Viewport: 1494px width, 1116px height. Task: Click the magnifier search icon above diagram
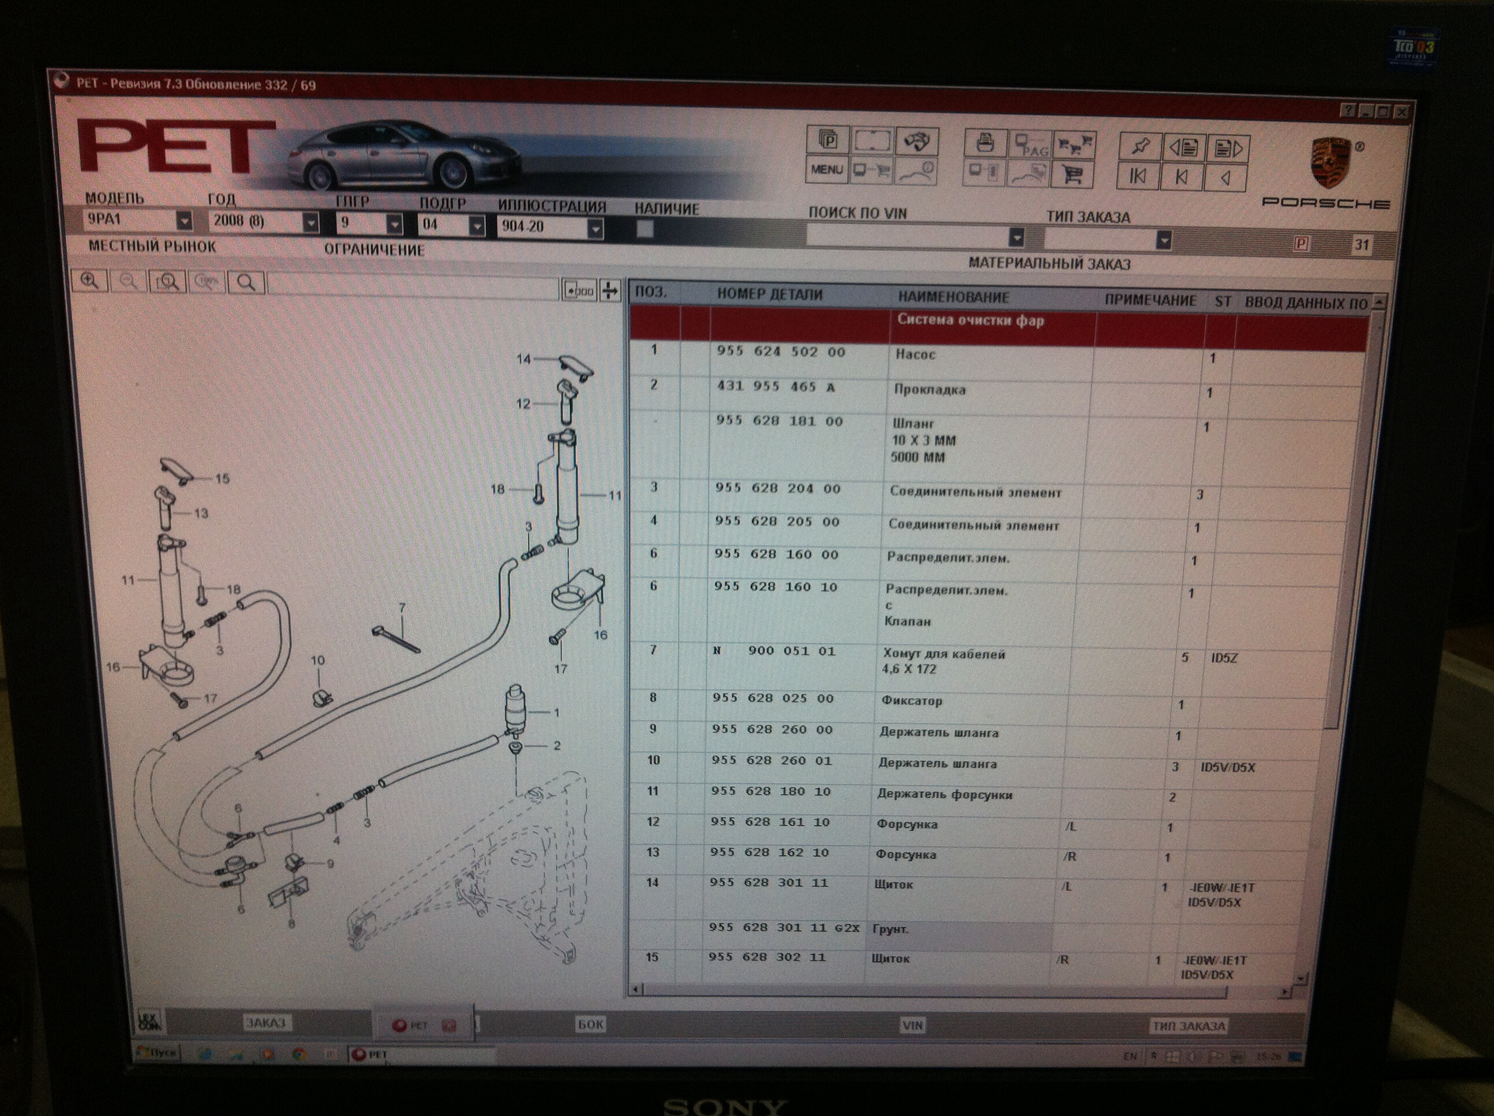(x=247, y=282)
